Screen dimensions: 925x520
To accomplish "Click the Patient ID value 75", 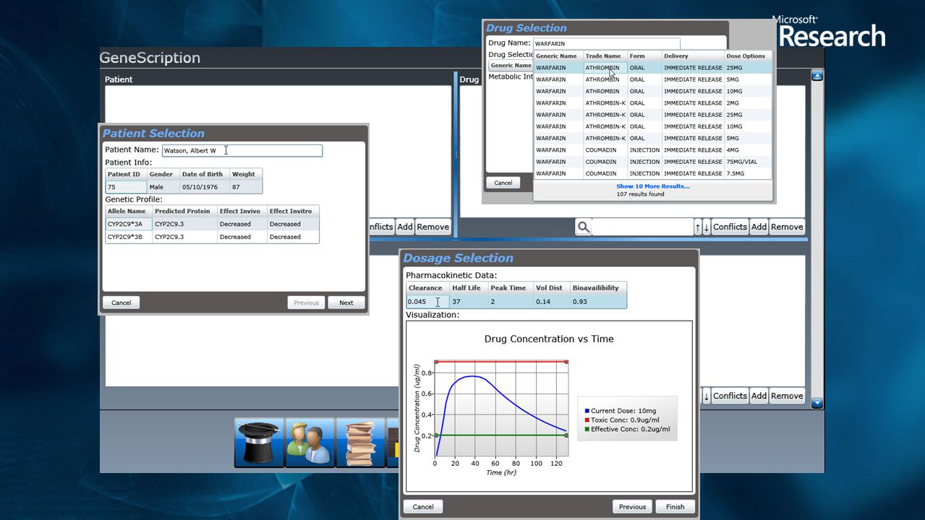I will 127,187.
